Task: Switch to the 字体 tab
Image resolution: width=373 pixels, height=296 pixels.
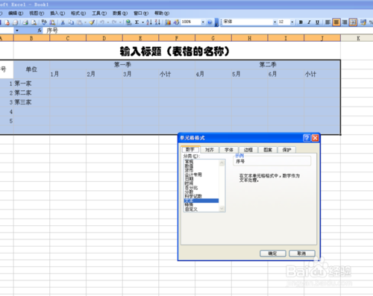Action: tap(229, 150)
